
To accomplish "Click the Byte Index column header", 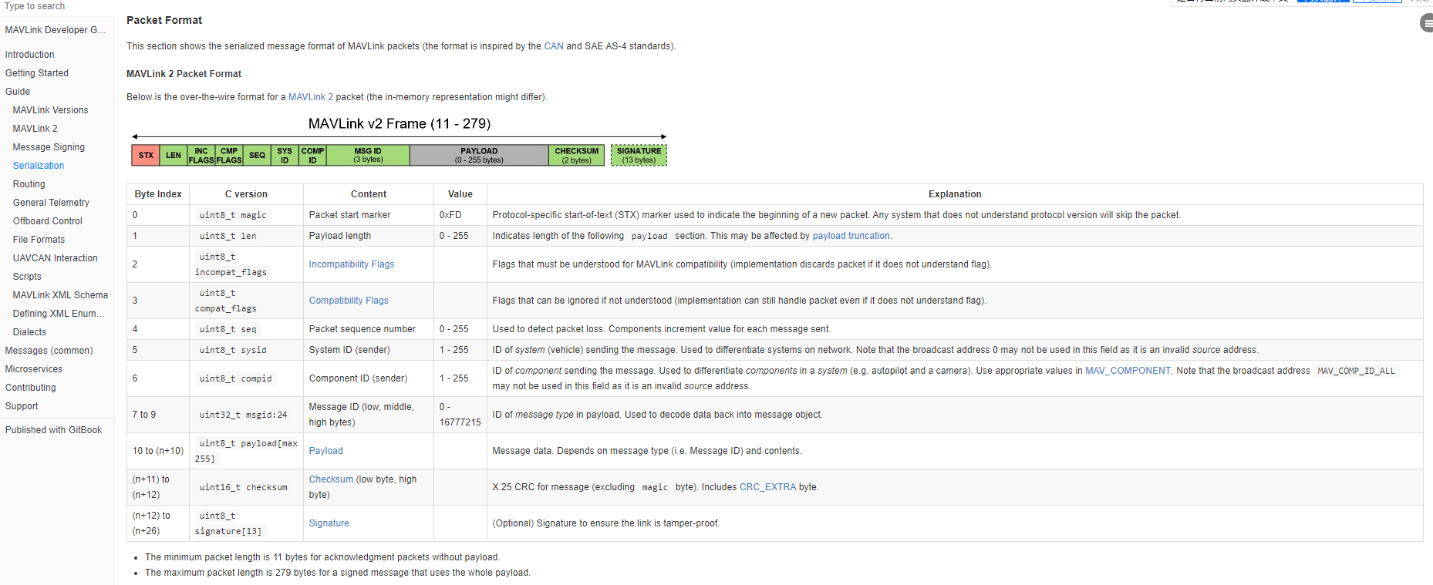I will pyautogui.click(x=158, y=194).
